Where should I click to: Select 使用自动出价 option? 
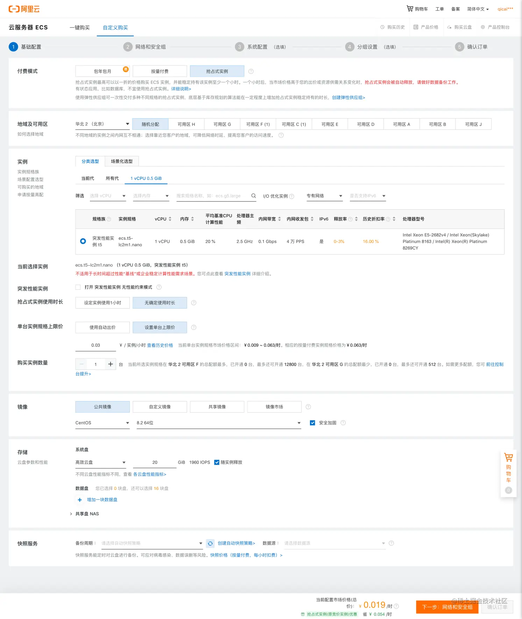[x=103, y=328]
